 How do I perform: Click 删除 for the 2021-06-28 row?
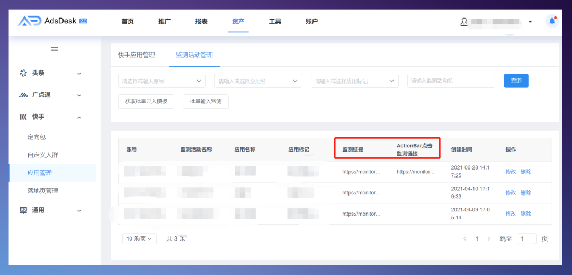[526, 172]
